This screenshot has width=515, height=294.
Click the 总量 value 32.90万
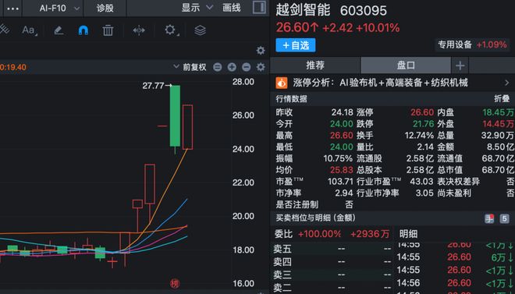pos(498,136)
